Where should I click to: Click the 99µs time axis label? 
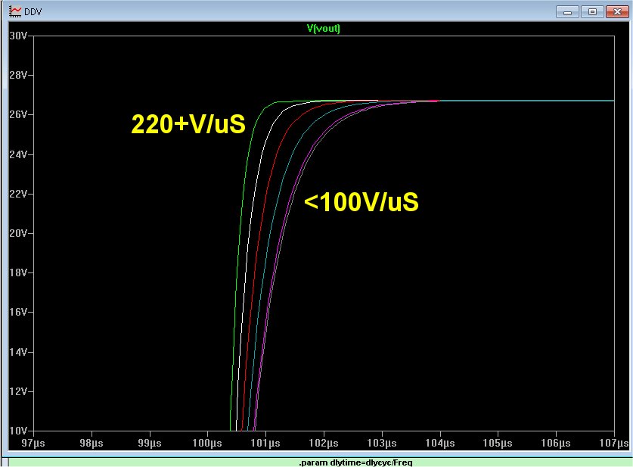point(150,444)
